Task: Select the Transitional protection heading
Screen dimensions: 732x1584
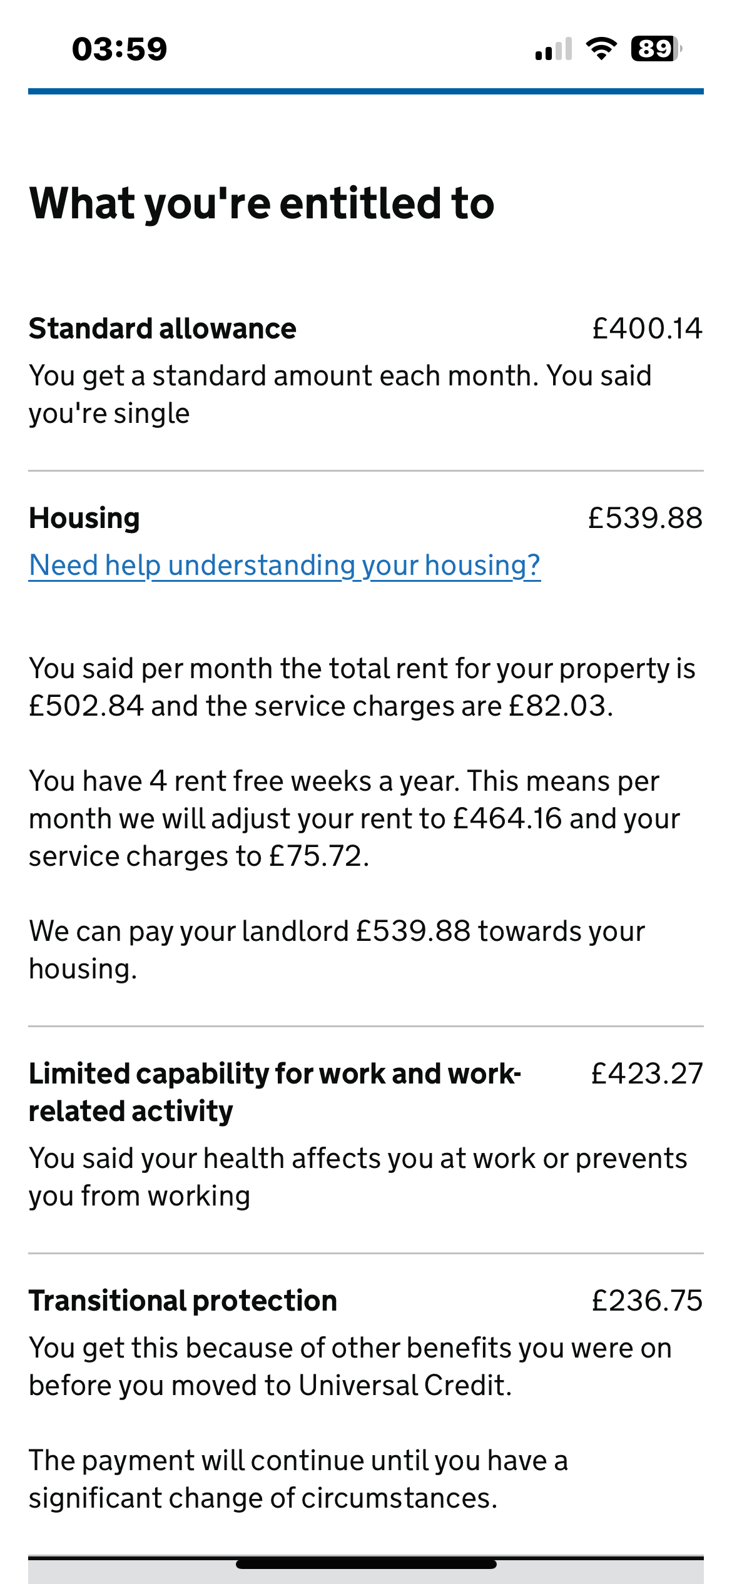Action: pos(183,1301)
